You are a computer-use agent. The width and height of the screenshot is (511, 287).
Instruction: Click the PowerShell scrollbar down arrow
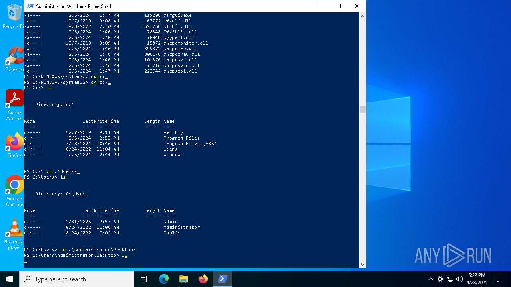click(x=362, y=264)
